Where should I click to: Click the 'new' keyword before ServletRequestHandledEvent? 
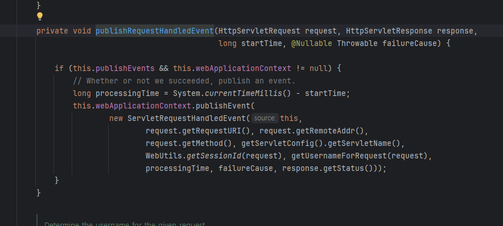(x=116, y=119)
